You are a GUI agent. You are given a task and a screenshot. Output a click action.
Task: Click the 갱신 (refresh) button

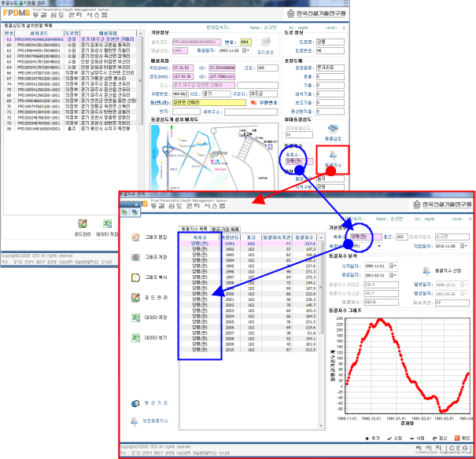440,438
